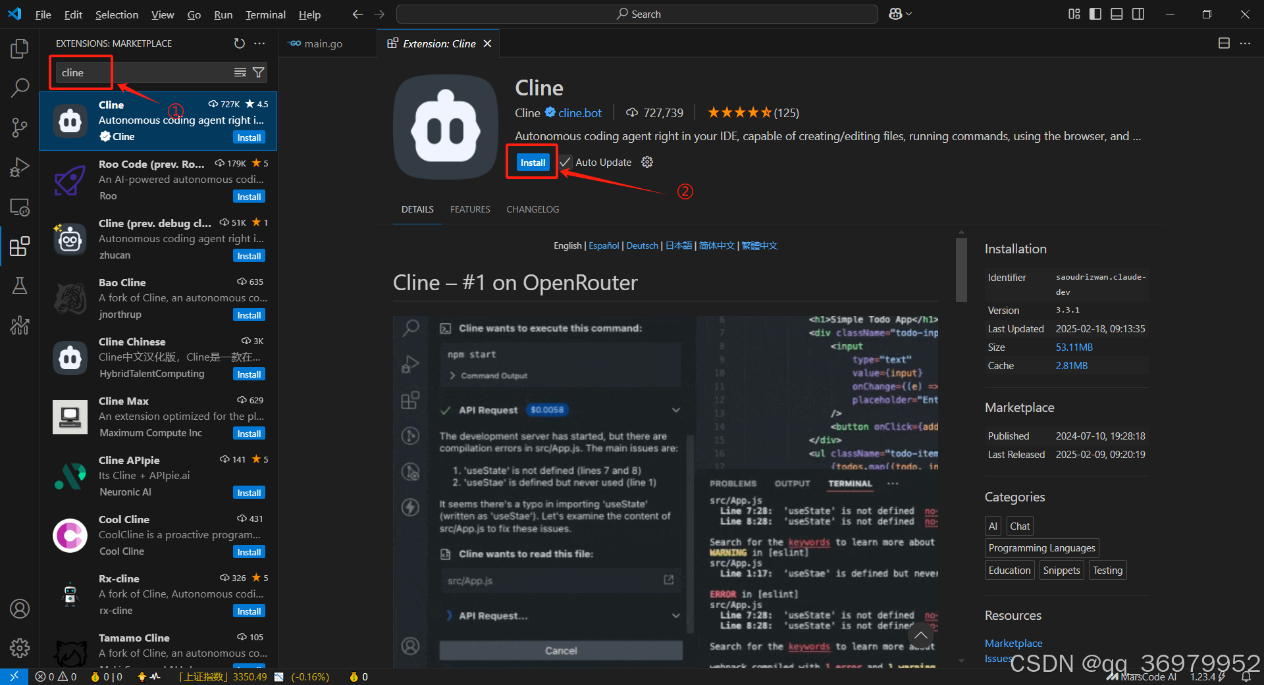Open editor more actions menu
1264x685 pixels.
click(x=1245, y=43)
